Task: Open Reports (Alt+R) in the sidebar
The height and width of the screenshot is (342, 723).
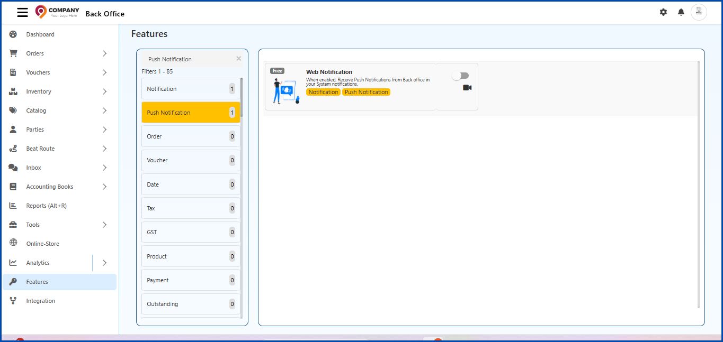Action: [x=46, y=206]
